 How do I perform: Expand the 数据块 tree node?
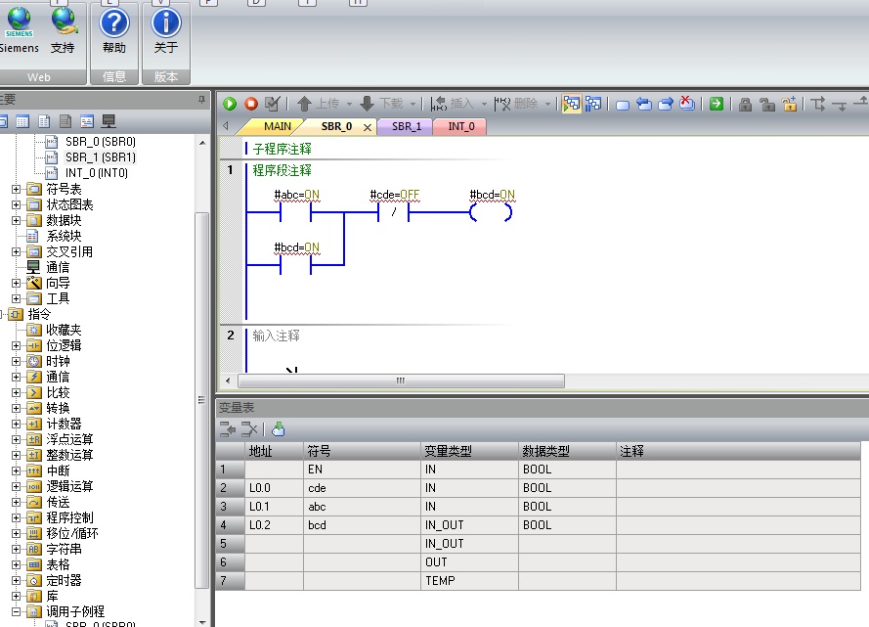pos(16,220)
